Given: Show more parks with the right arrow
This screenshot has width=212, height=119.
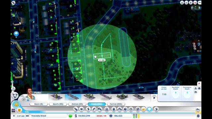Looking at the screenshot, I should [x=154, y=98].
